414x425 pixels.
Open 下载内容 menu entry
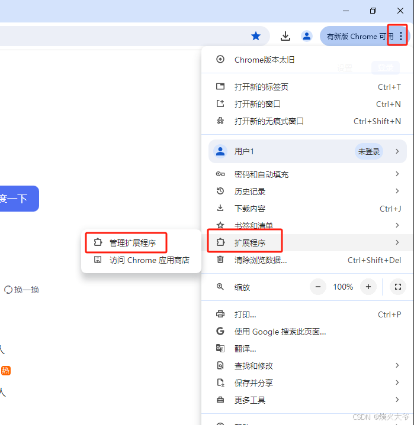[307, 209]
